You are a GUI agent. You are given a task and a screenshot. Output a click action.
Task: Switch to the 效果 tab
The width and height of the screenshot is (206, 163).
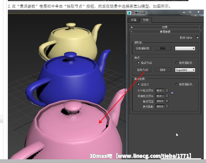[x=146, y=20]
